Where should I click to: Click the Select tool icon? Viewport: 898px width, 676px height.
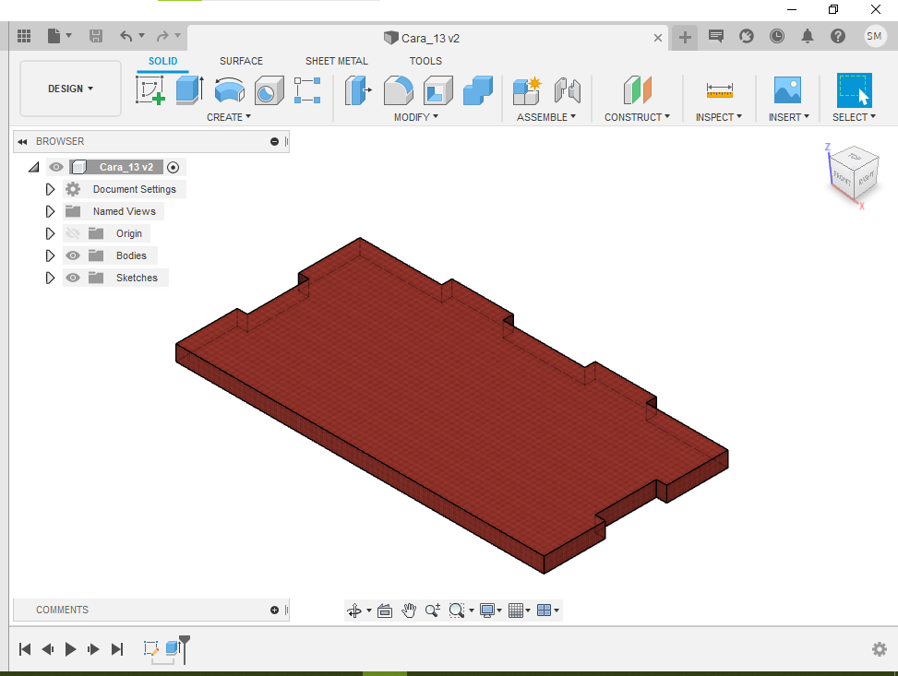point(854,89)
